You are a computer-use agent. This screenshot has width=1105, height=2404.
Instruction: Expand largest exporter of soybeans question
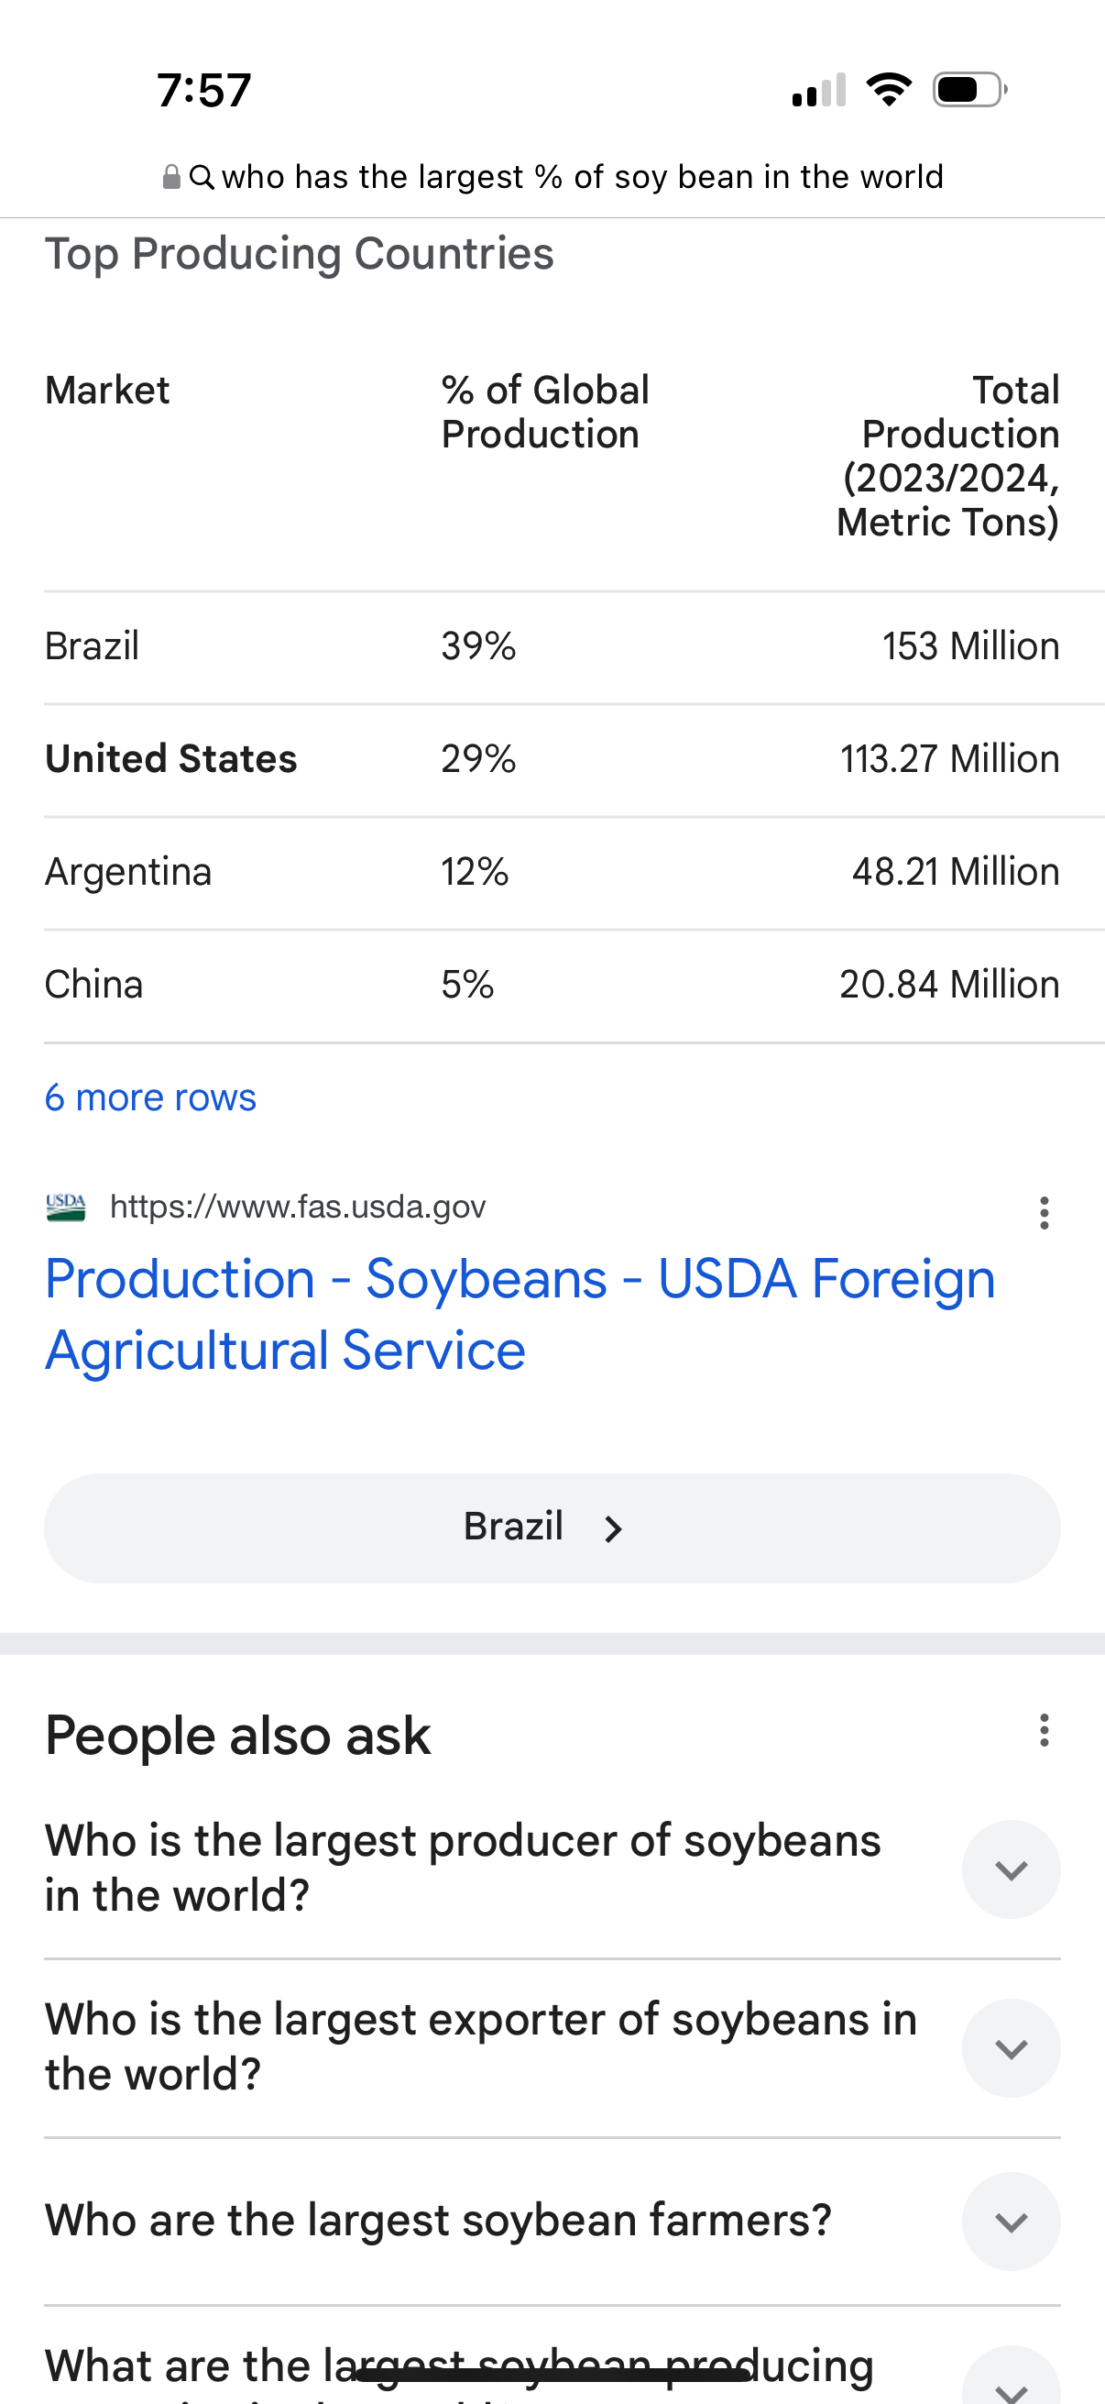coord(1011,2048)
